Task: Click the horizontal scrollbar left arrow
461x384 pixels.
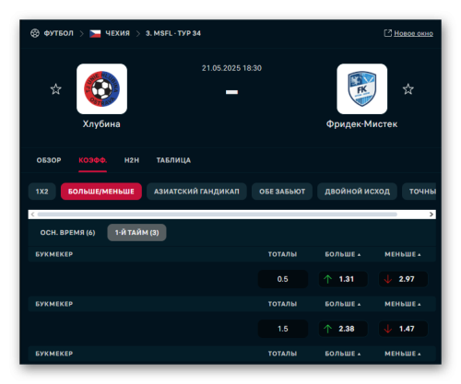Action: click(x=32, y=215)
